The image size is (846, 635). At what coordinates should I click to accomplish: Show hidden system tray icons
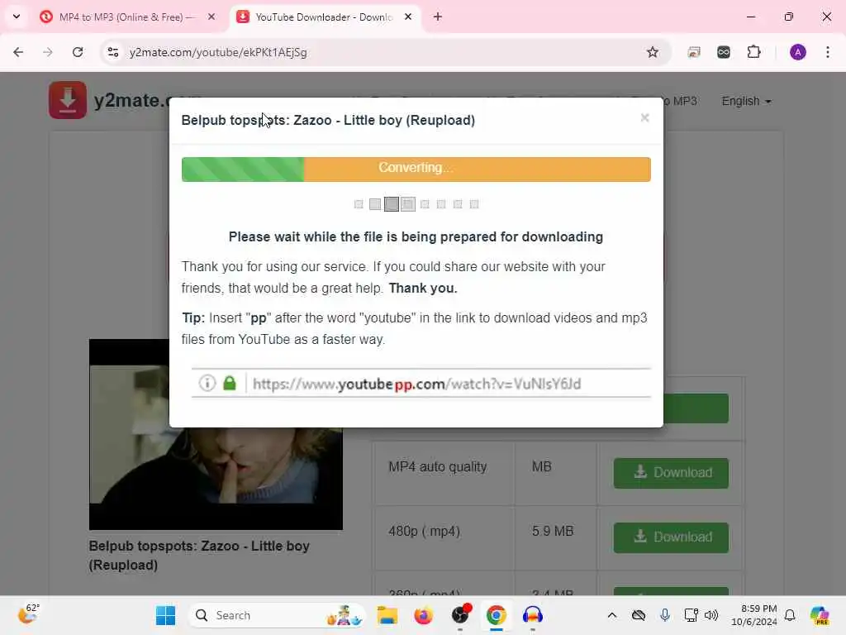click(612, 615)
